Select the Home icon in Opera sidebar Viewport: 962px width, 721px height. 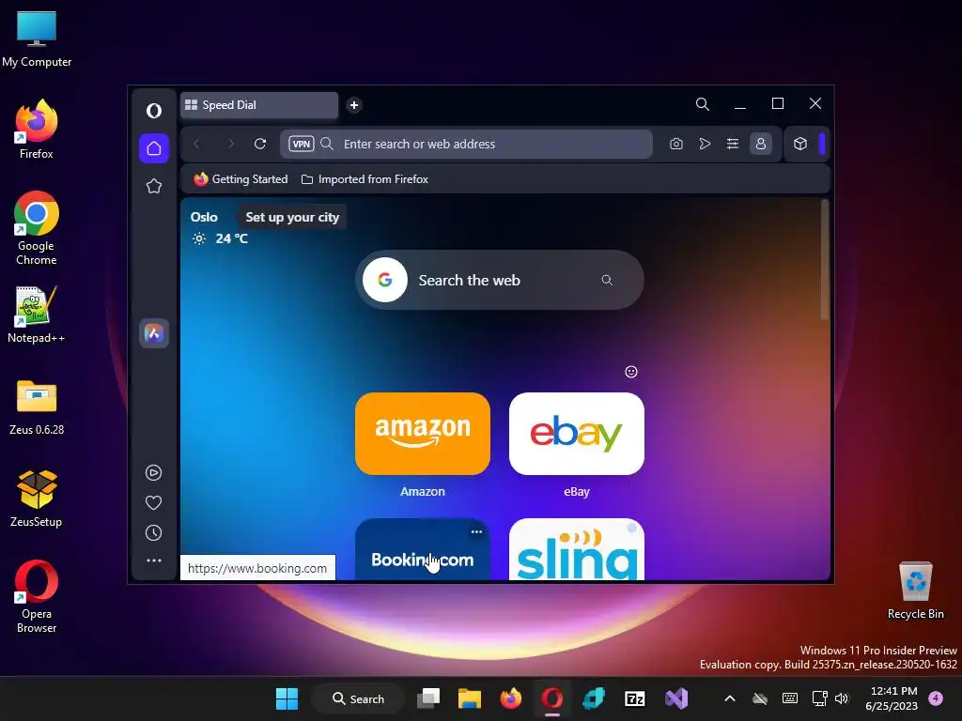pyautogui.click(x=154, y=148)
